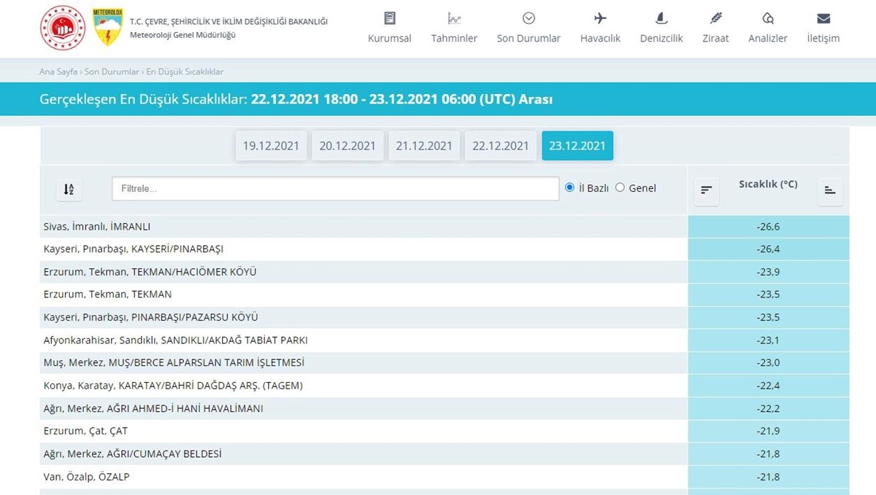Viewport: 876px width, 495px height.
Task: Open the Tahminler chart icon
Action: (x=454, y=18)
